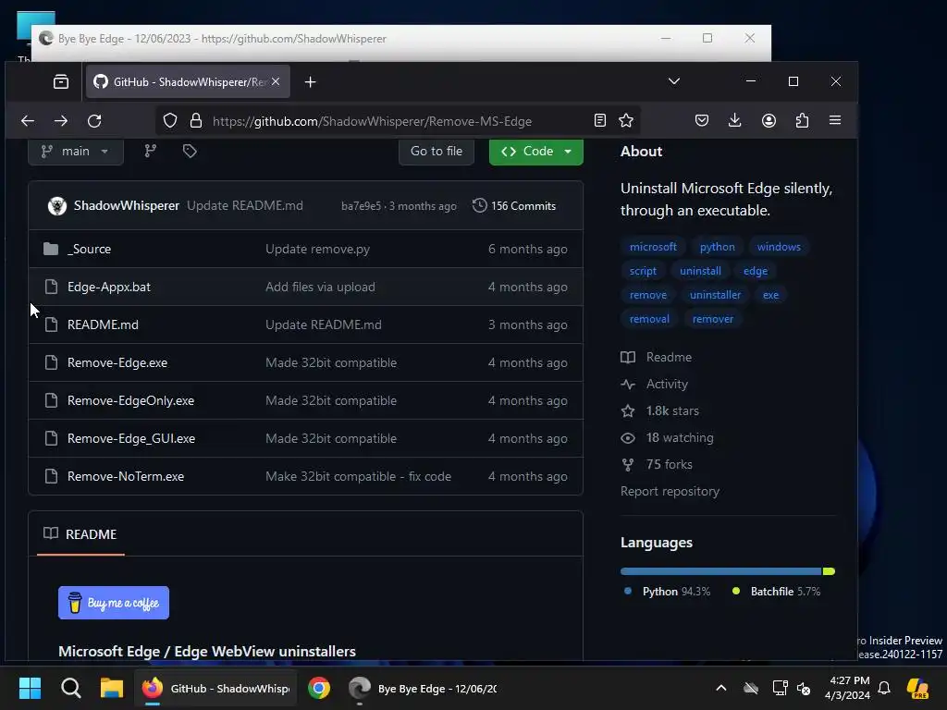Close the GitHub ShadowWhisperer tab
The height and width of the screenshot is (710, 947).
(276, 81)
